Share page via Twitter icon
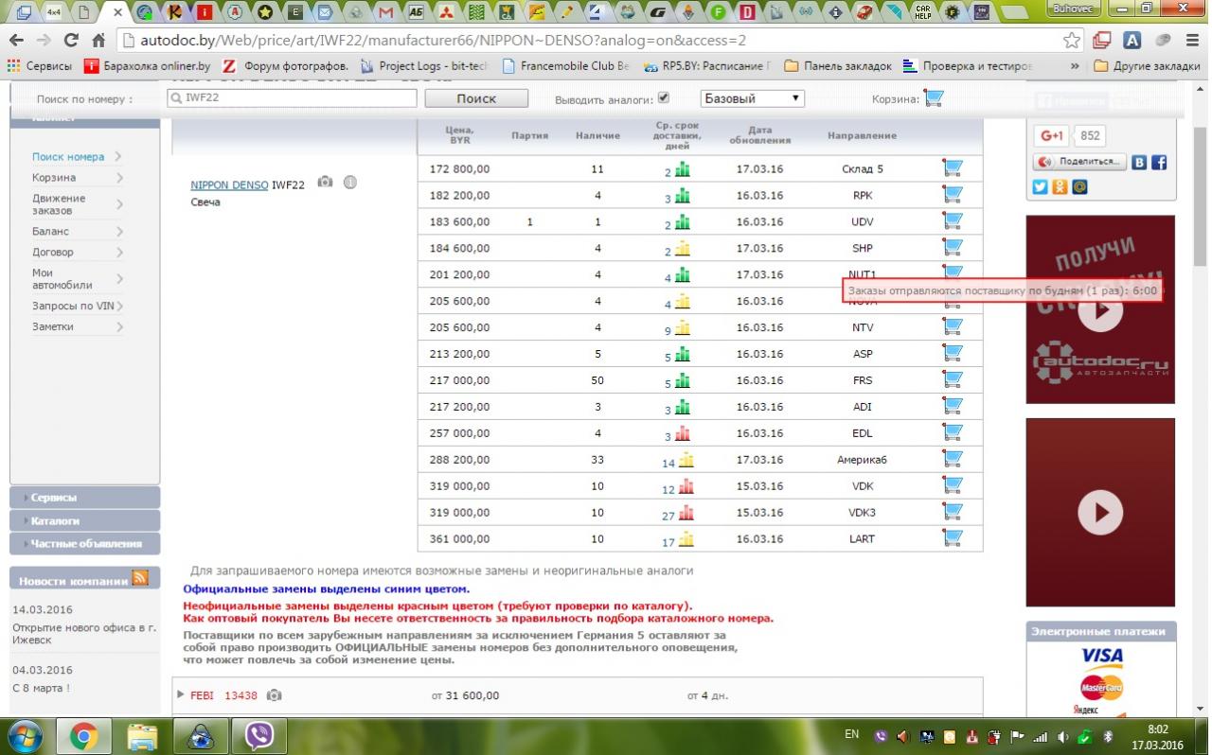 pyautogui.click(x=1041, y=186)
